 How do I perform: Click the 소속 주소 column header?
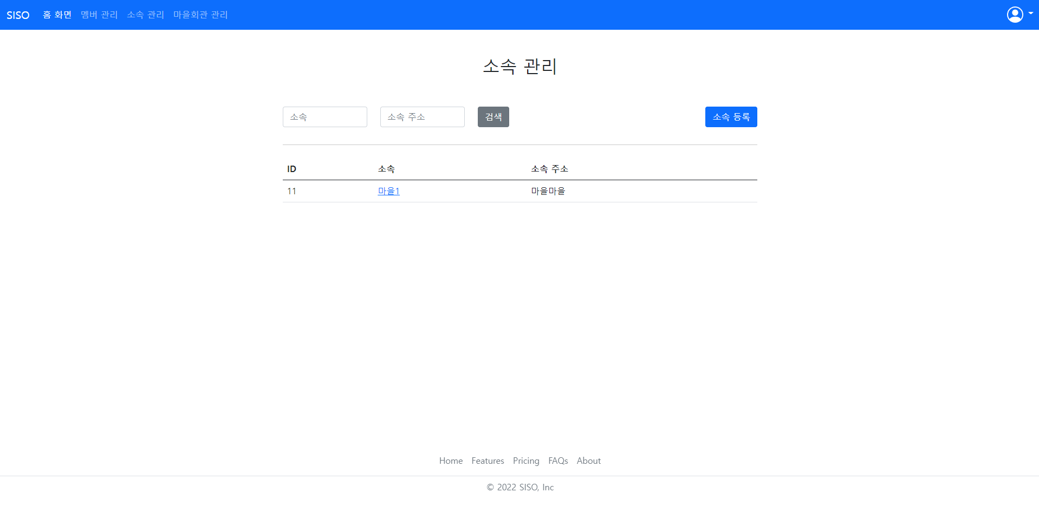(549, 168)
